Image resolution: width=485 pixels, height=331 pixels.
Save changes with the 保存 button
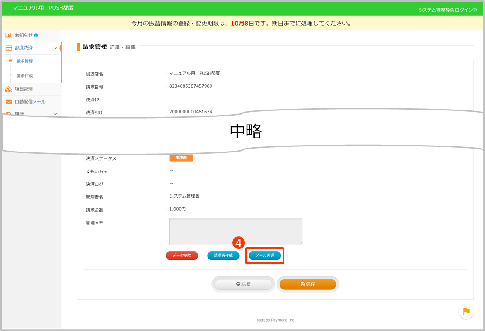point(308,284)
